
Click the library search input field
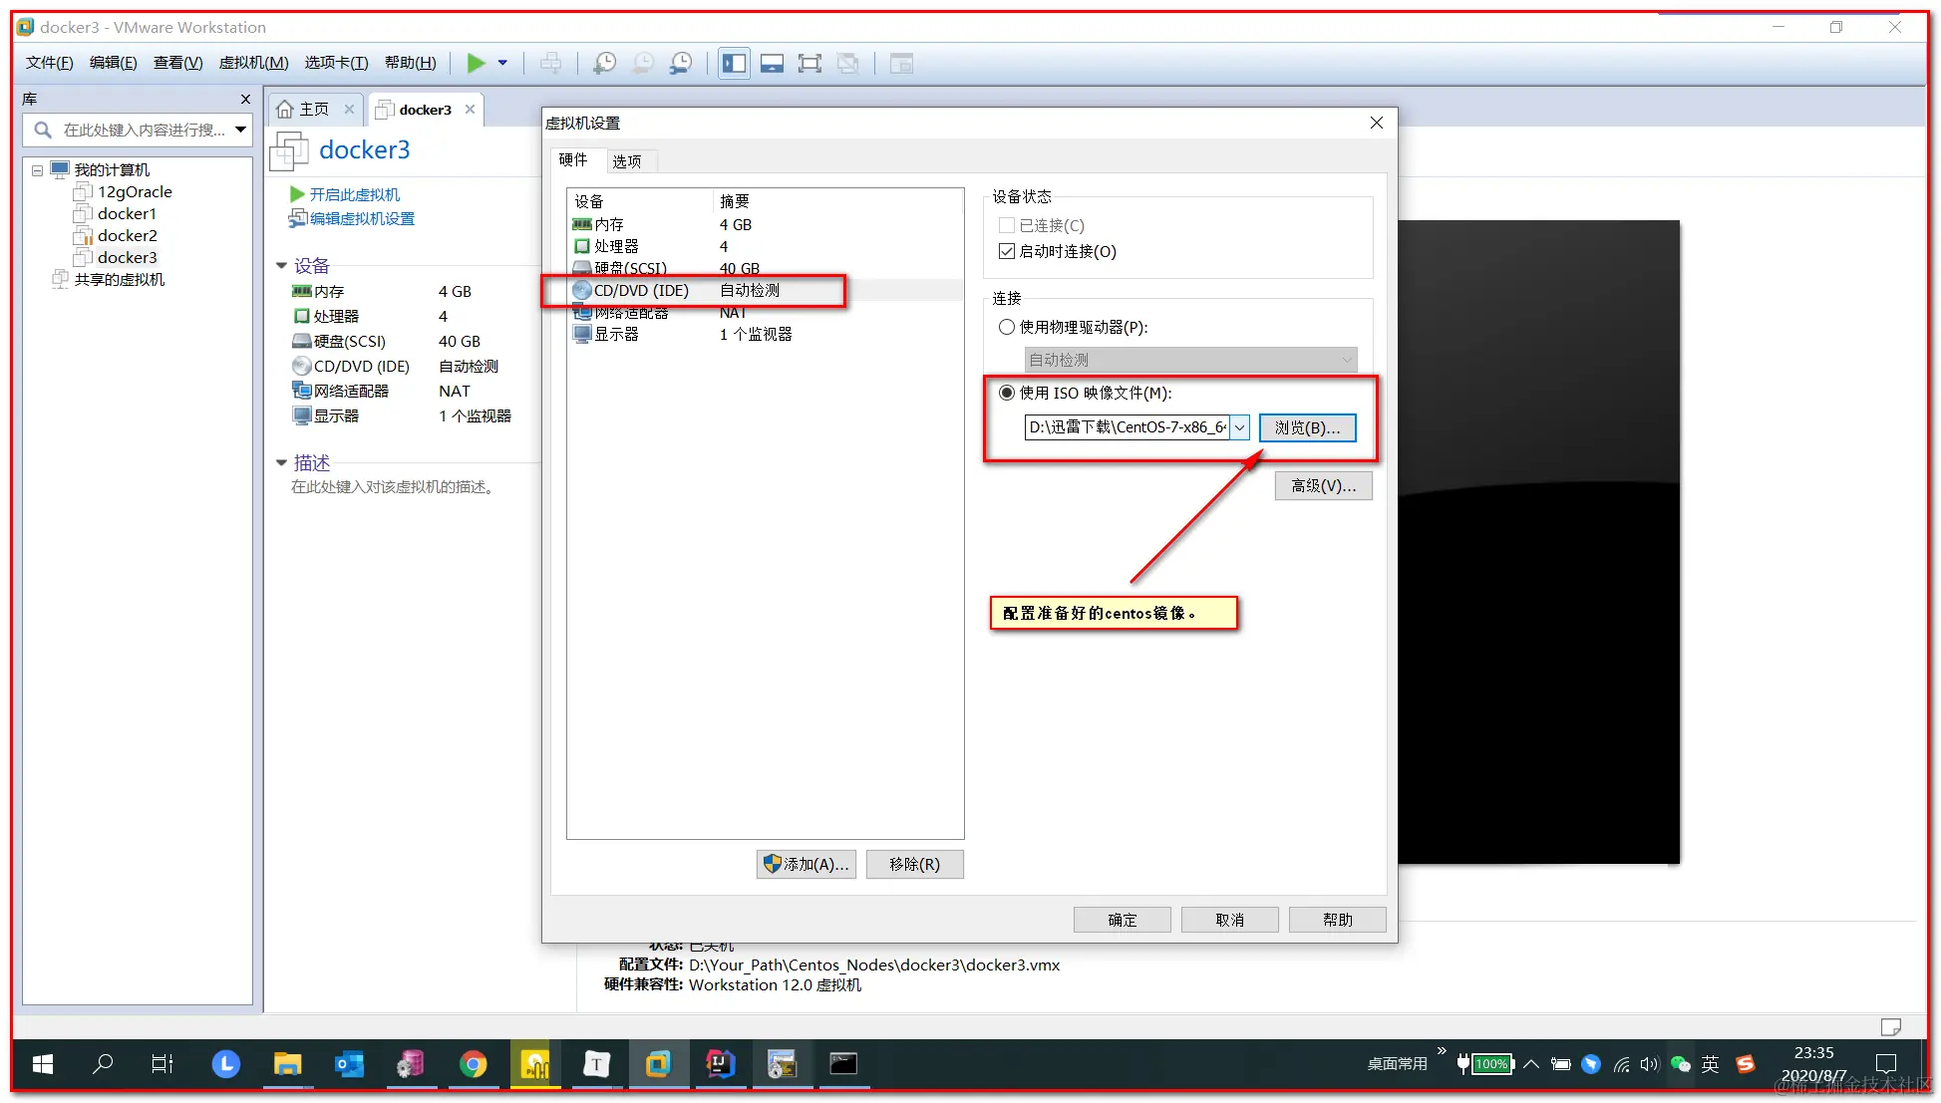tap(143, 130)
